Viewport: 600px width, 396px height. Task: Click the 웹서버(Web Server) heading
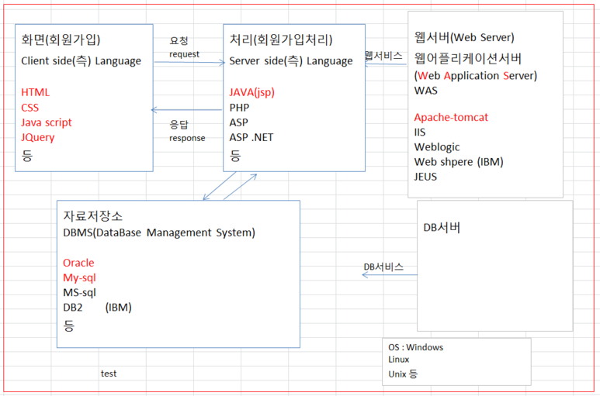pos(464,37)
